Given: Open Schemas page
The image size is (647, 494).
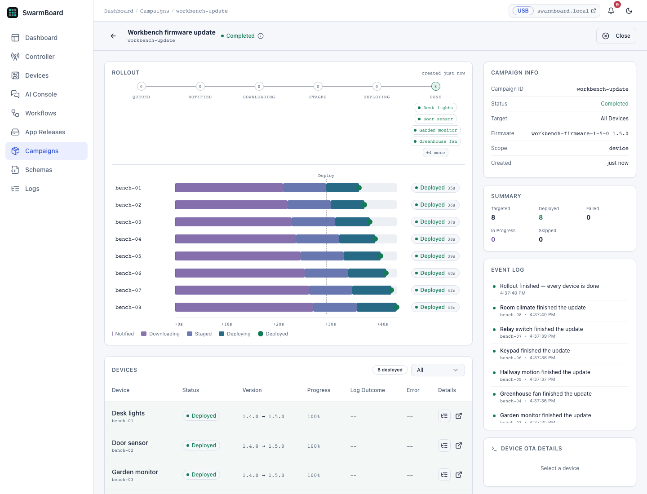Looking at the screenshot, I should point(46,170).
